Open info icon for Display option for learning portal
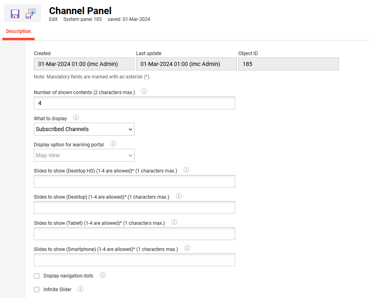Viewport: 370px width, 298px height. coord(113,144)
